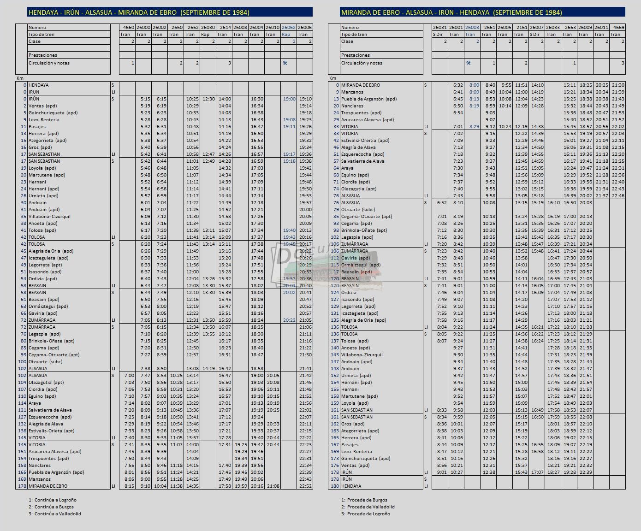
Task: Click train number 26010 header
Action: coord(273,28)
